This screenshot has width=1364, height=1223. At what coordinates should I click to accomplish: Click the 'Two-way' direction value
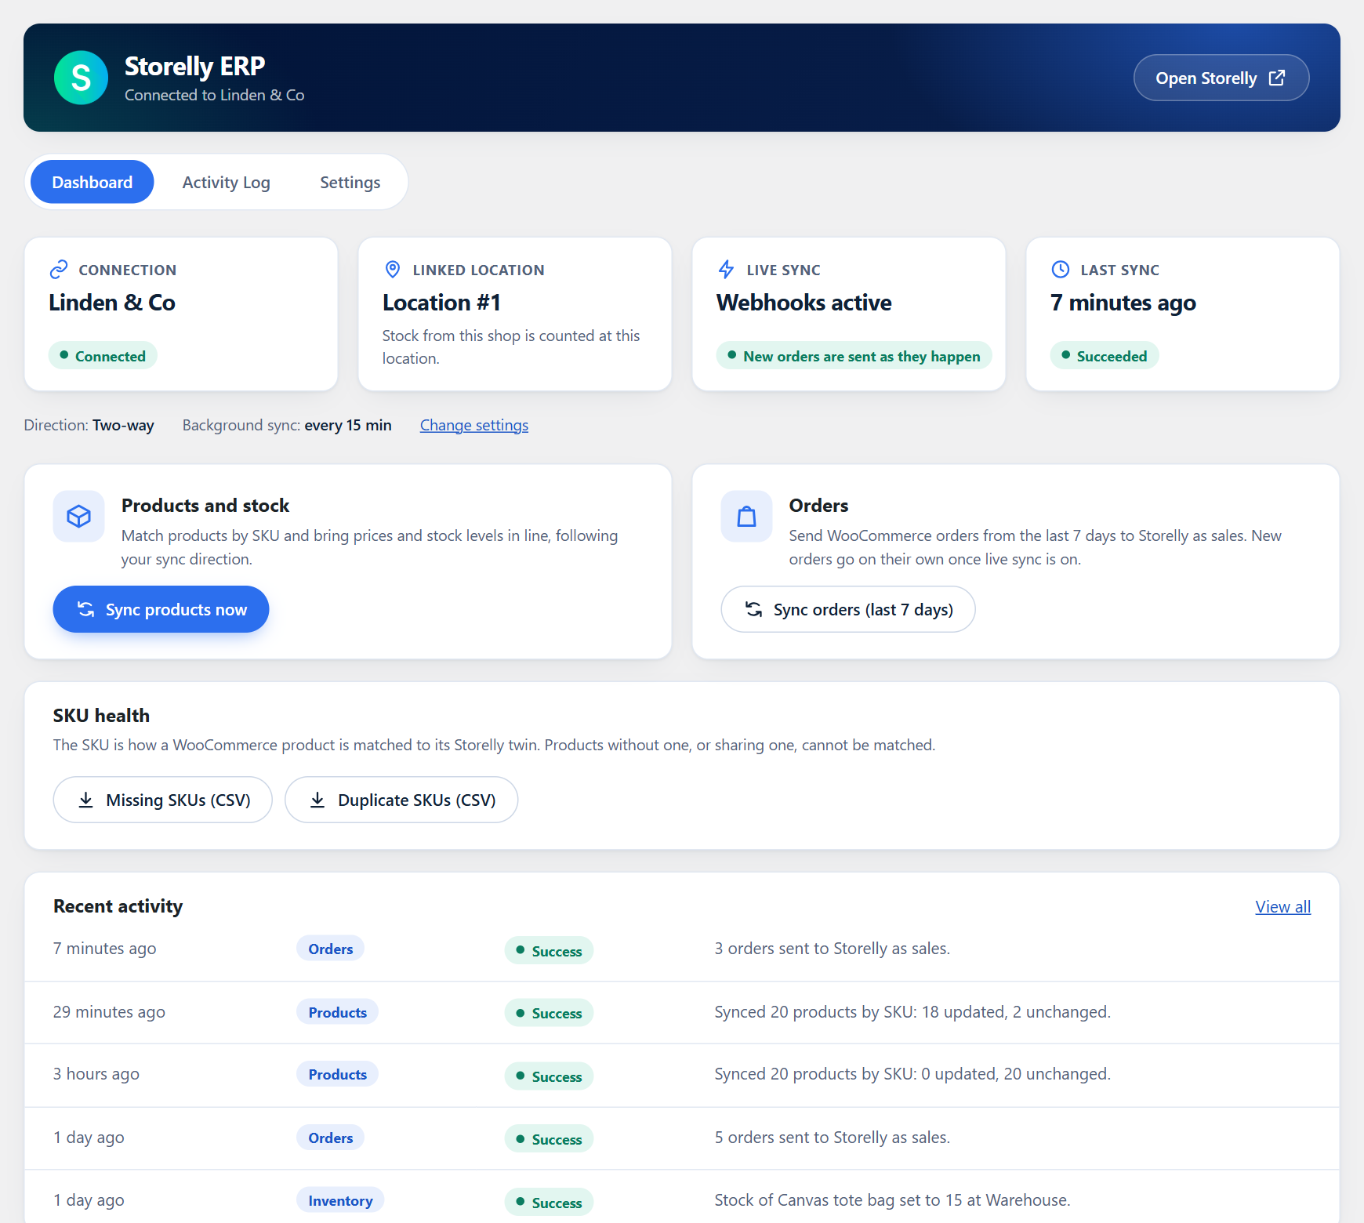[x=123, y=425]
